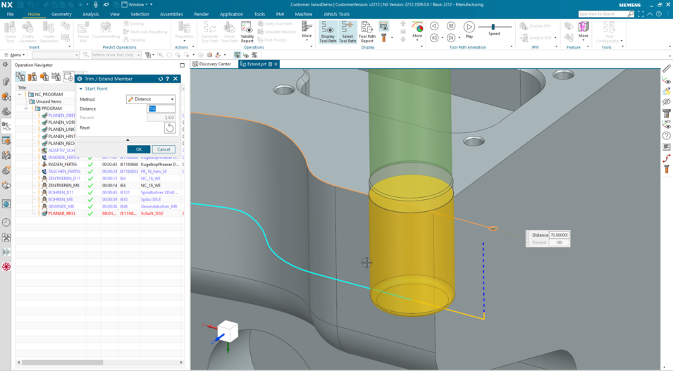This screenshot has height=378, width=673.
Task: Click OK in Trim / Extend Member
Action: pyautogui.click(x=139, y=149)
